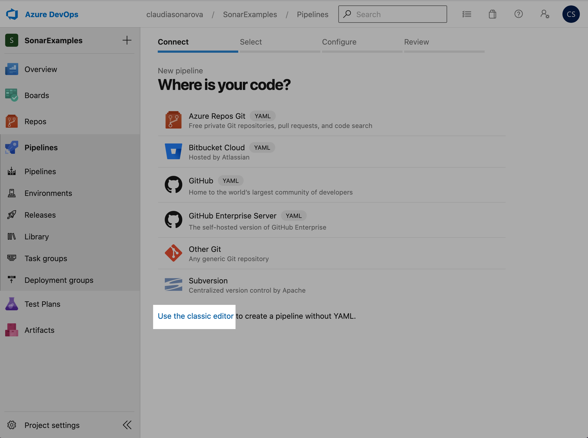Click Use the classic editor link
The width and height of the screenshot is (588, 438).
pos(196,316)
